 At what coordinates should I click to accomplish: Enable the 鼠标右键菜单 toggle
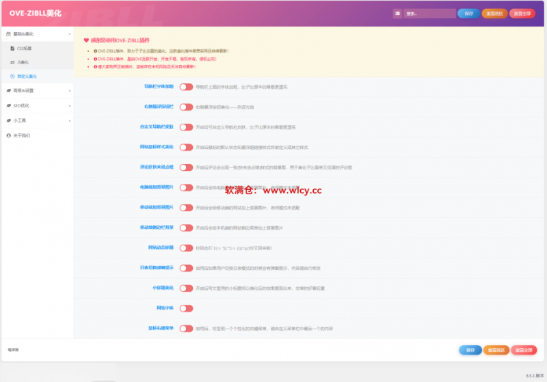click(x=186, y=328)
